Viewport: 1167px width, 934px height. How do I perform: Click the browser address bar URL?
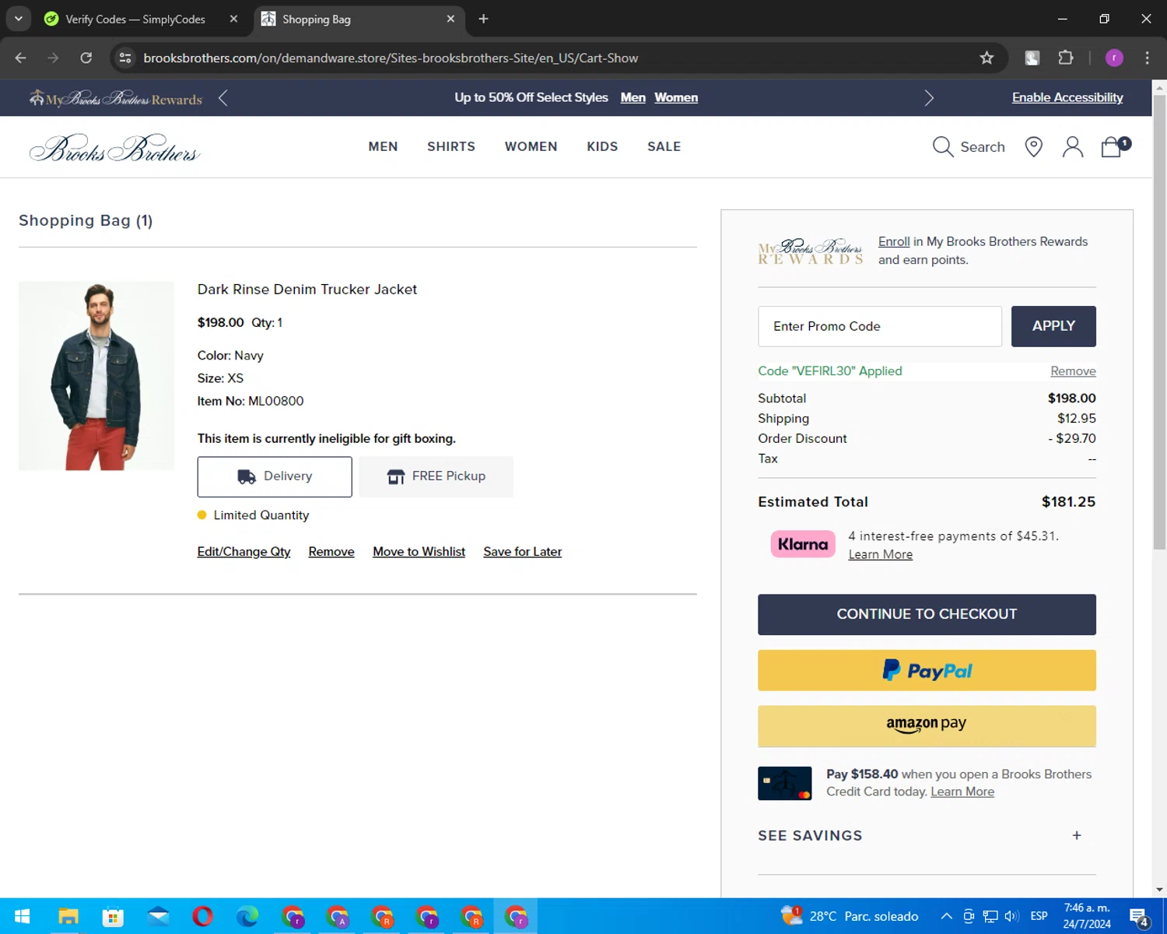pyautogui.click(x=391, y=58)
